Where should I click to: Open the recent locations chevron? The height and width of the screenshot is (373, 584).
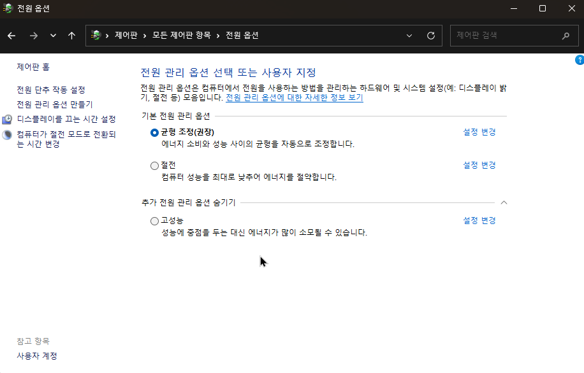(53, 36)
